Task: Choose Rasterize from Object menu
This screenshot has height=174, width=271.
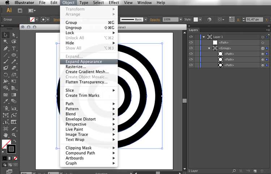Action: 89,67
